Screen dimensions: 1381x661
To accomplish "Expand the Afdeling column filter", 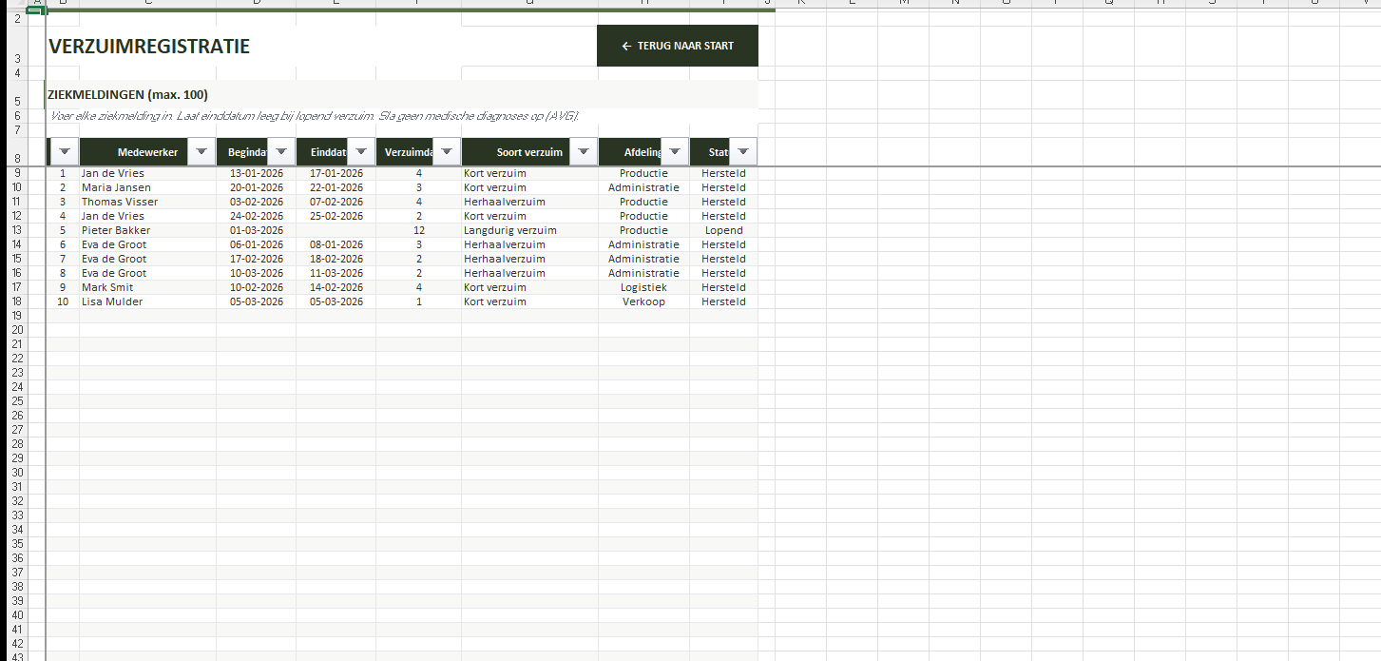I will tap(675, 152).
